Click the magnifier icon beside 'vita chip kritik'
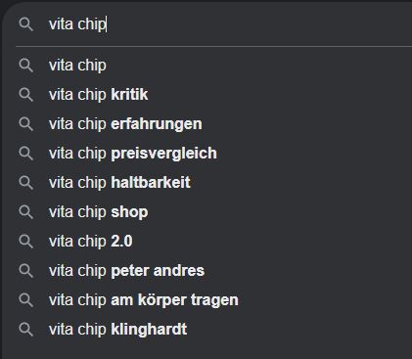This screenshot has width=412, height=359. (25, 95)
